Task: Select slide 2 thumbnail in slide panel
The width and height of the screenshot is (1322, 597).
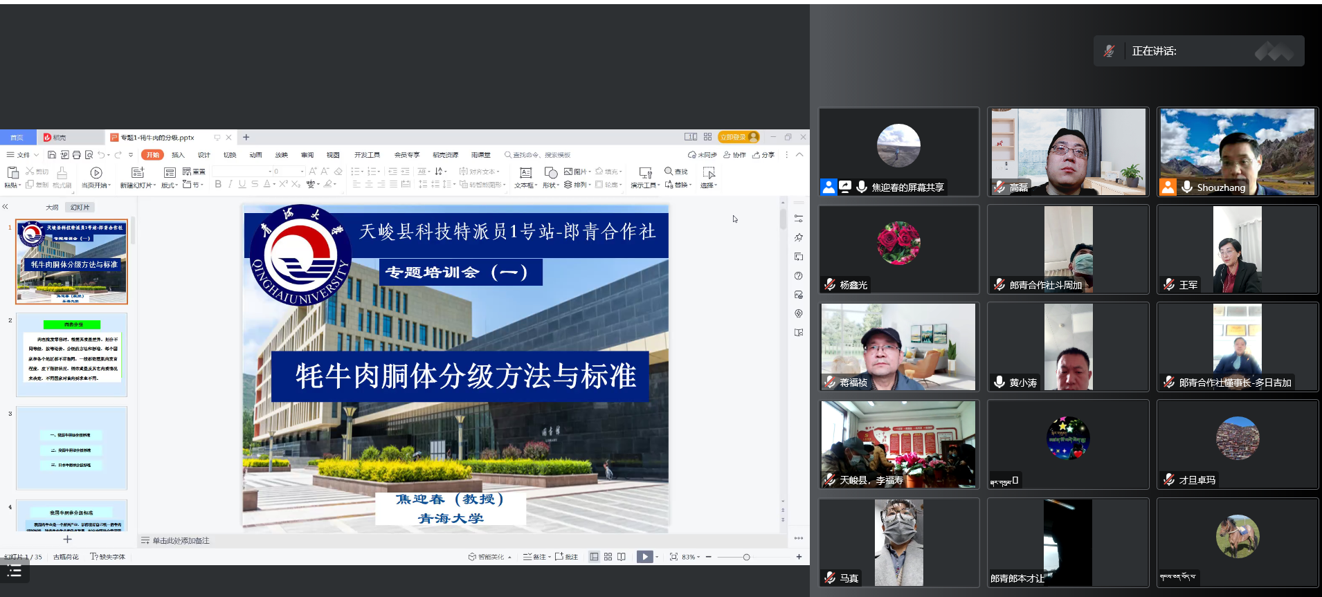Action: click(72, 354)
